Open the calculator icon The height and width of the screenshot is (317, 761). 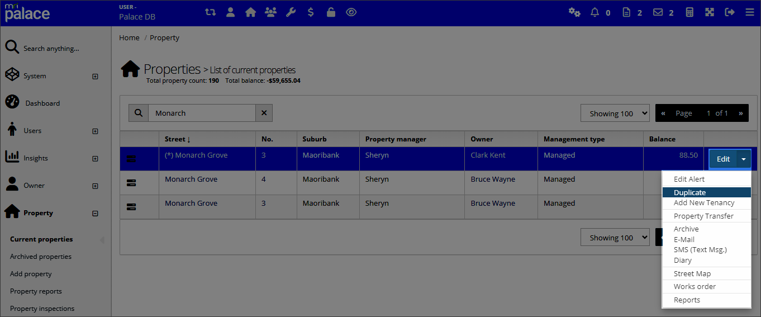coord(689,12)
